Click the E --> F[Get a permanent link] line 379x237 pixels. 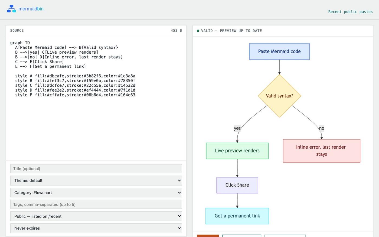tap(50, 66)
